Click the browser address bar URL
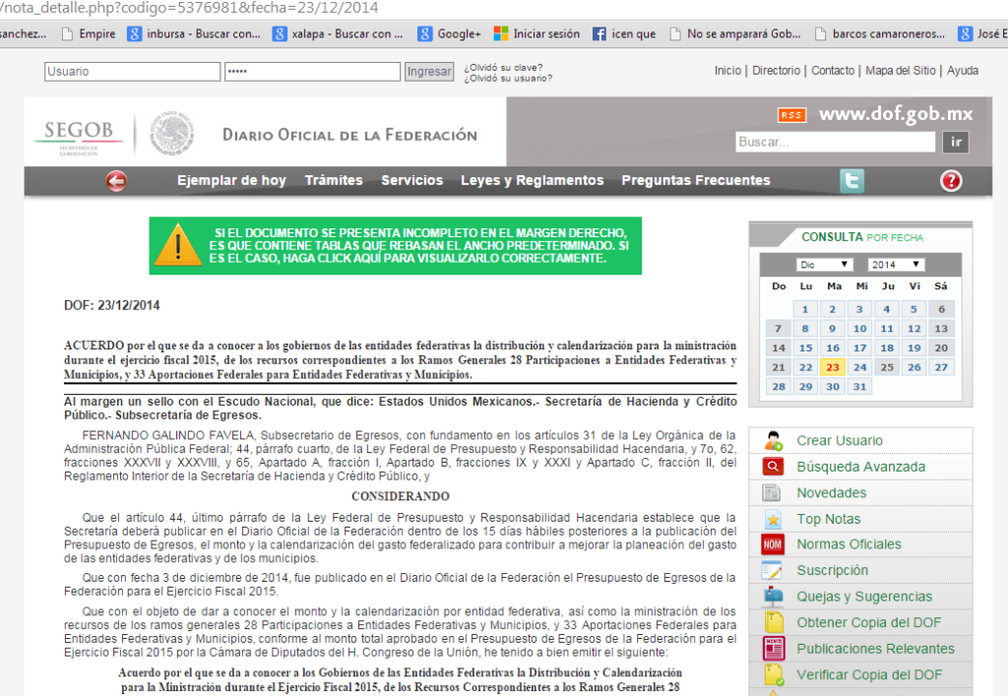This screenshot has height=696, width=1008. tap(190, 8)
